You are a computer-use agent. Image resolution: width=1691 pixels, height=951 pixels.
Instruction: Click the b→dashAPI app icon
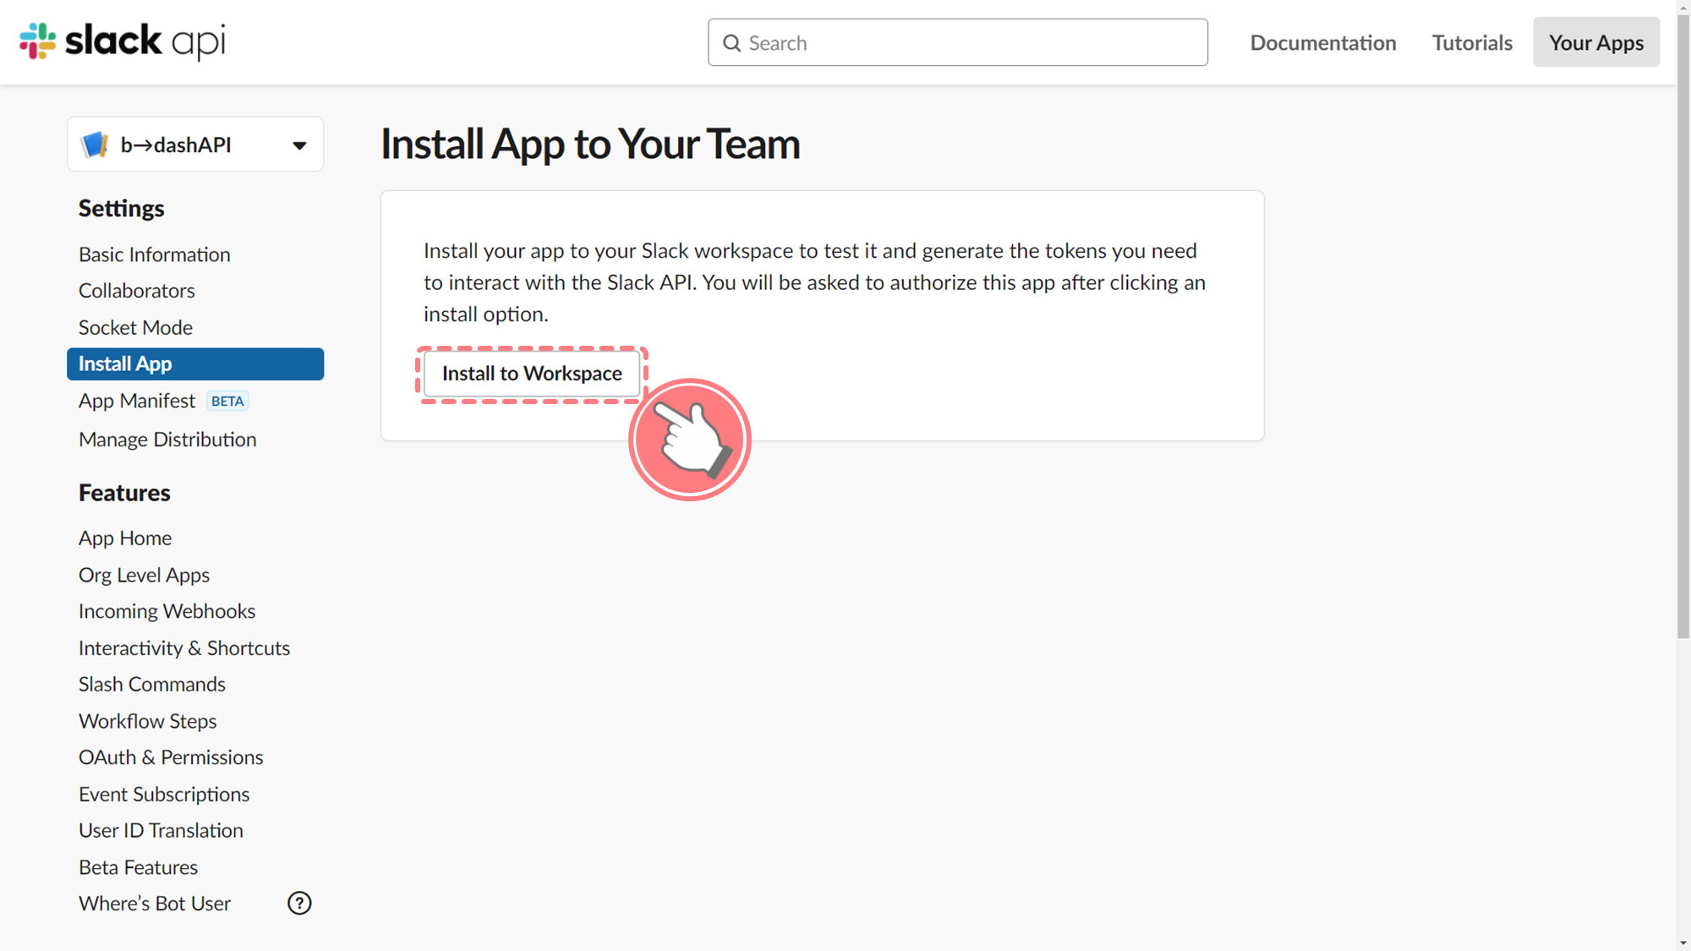95,145
